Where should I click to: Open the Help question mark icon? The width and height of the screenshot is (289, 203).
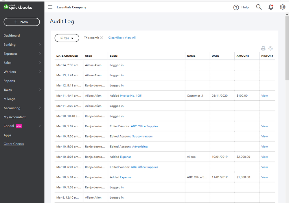[236, 7]
